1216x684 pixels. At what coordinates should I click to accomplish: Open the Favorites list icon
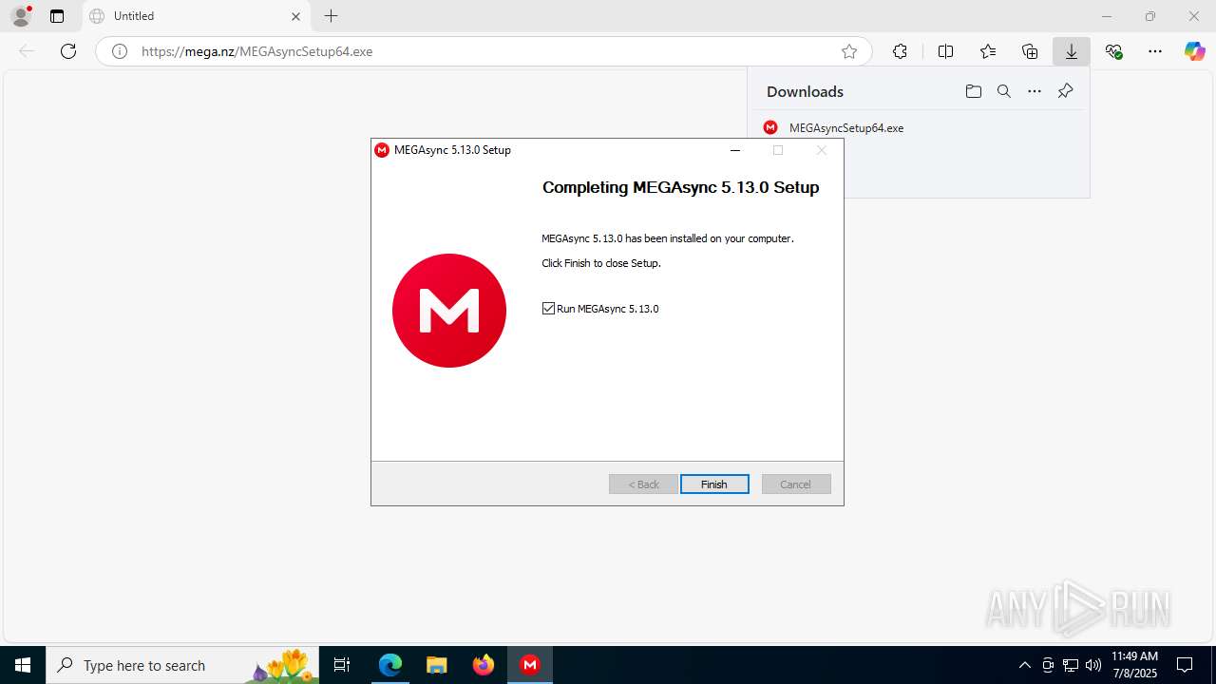tap(988, 51)
